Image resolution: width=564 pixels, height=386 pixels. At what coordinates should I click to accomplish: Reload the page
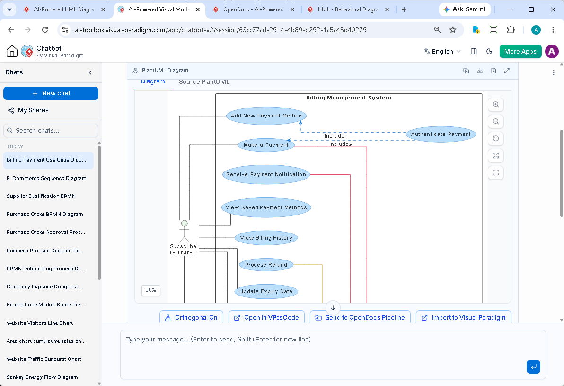(45, 30)
